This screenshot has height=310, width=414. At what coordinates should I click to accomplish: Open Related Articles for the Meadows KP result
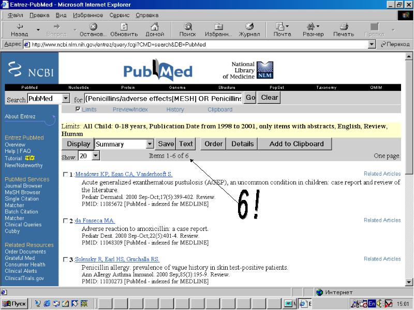tap(382, 174)
